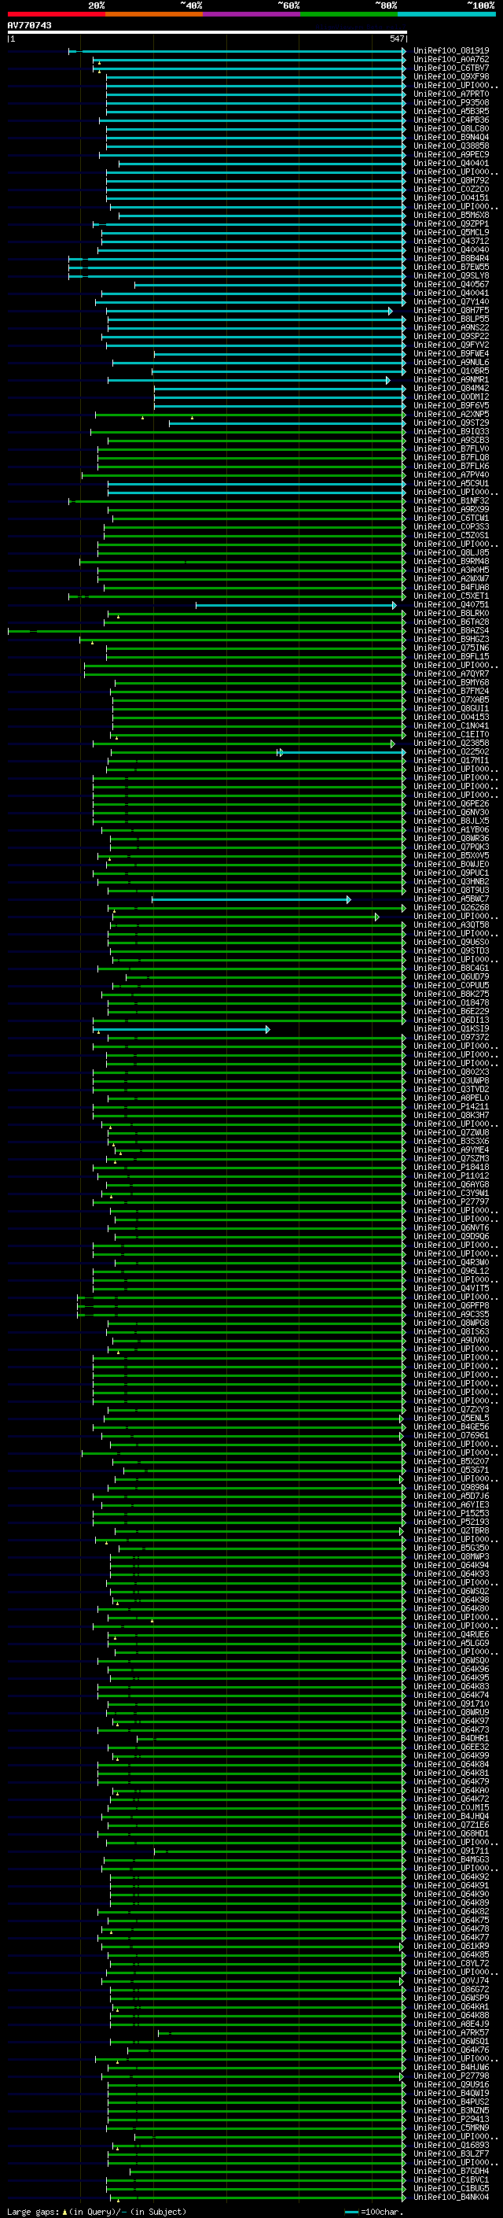Select the UniRef100_B9HGZ3 label
Viewport: 503px width, 2218px height.
point(451,639)
